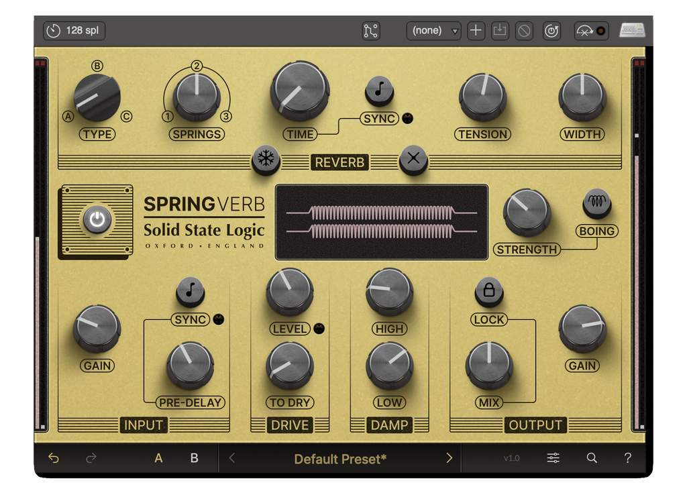The height and width of the screenshot is (497, 687).
Task: Click the input GAIN knob
Action: click(97, 329)
